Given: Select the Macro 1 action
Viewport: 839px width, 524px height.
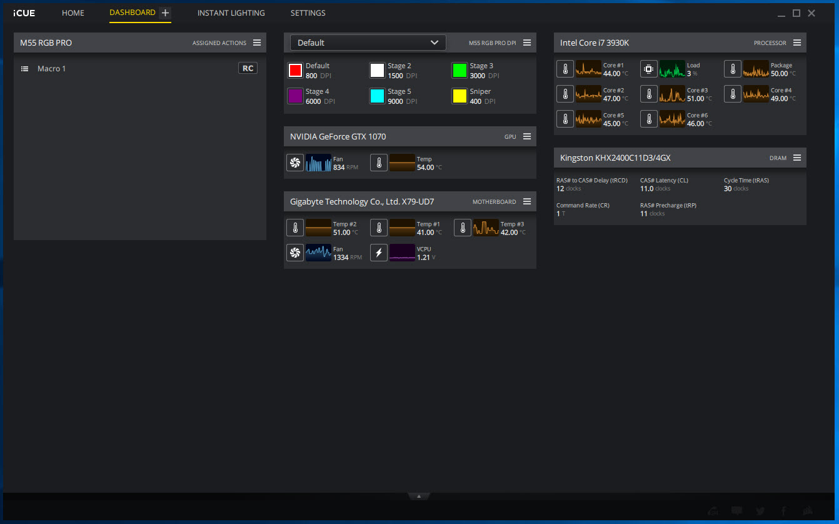Looking at the screenshot, I should coord(52,69).
